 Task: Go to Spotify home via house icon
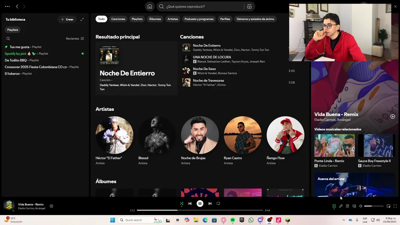point(150,7)
